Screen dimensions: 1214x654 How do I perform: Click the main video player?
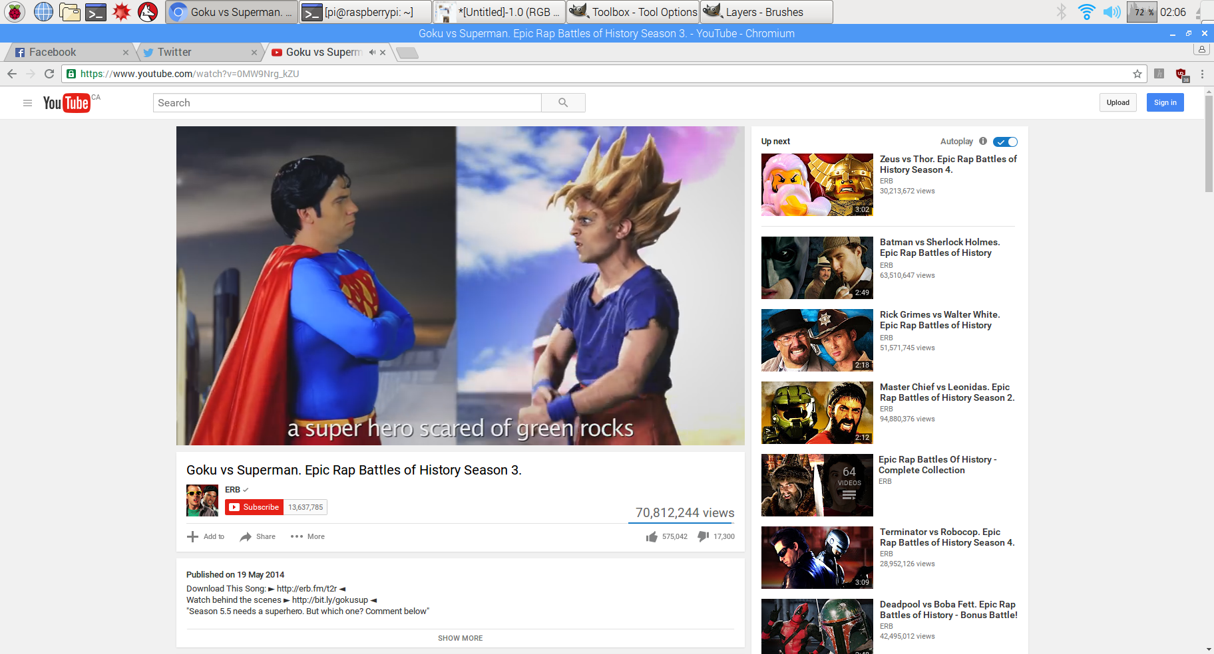[461, 286]
